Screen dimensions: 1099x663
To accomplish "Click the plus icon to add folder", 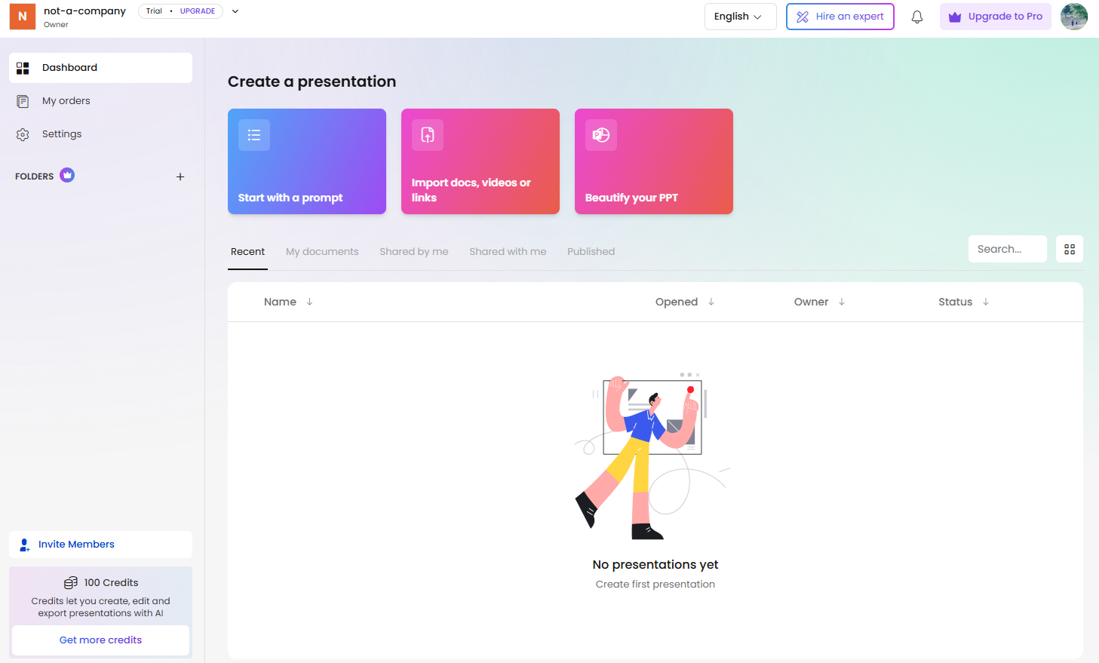I will pos(180,176).
